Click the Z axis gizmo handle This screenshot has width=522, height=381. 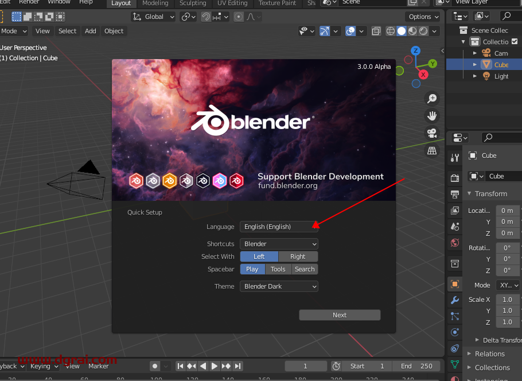click(415, 51)
